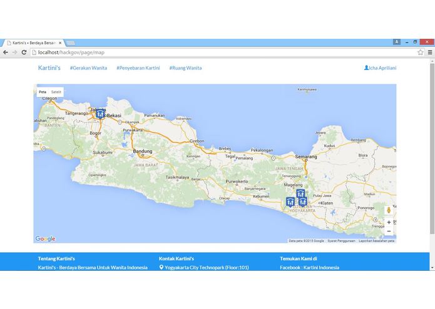Click Laporkan kesalahan peta link
The image size is (435, 309).
click(376, 241)
